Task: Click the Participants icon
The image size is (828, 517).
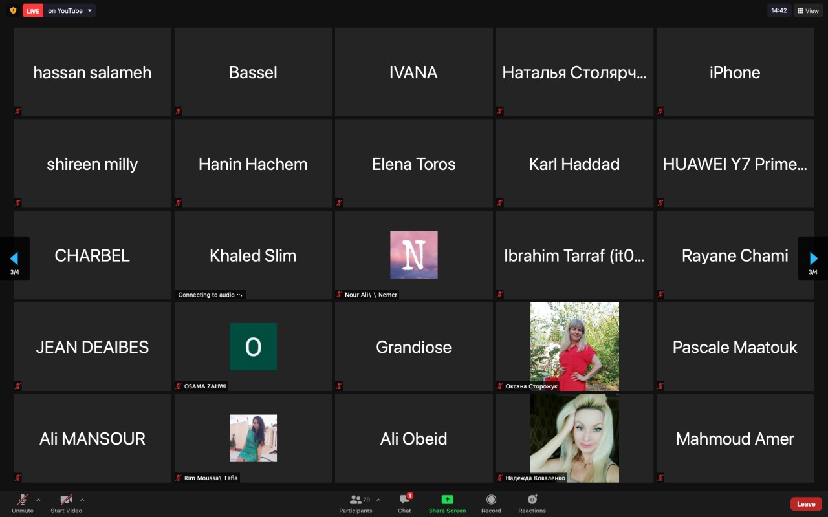Action: tap(356, 500)
